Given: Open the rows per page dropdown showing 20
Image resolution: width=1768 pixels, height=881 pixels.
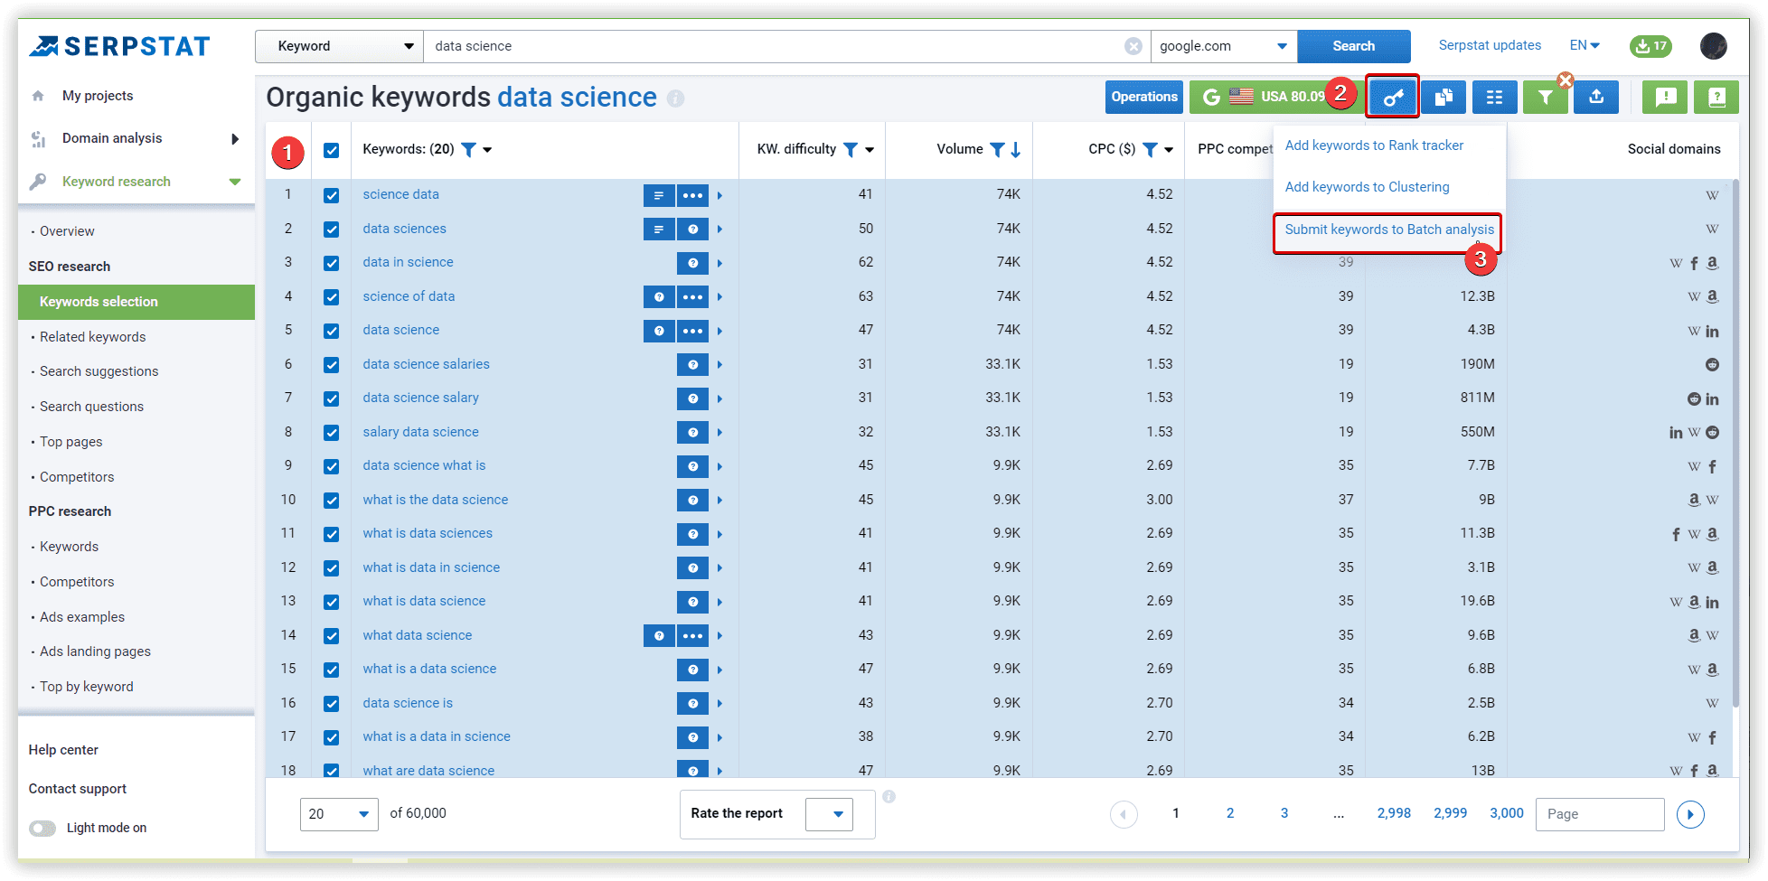Looking at the screenshot, I should (x=339, y=813).
